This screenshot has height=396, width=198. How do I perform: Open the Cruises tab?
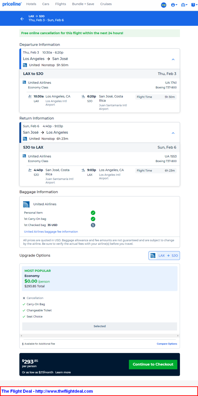coord(106,4)
